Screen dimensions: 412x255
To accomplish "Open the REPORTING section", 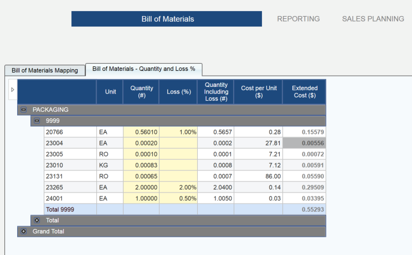I will (298, 19).
